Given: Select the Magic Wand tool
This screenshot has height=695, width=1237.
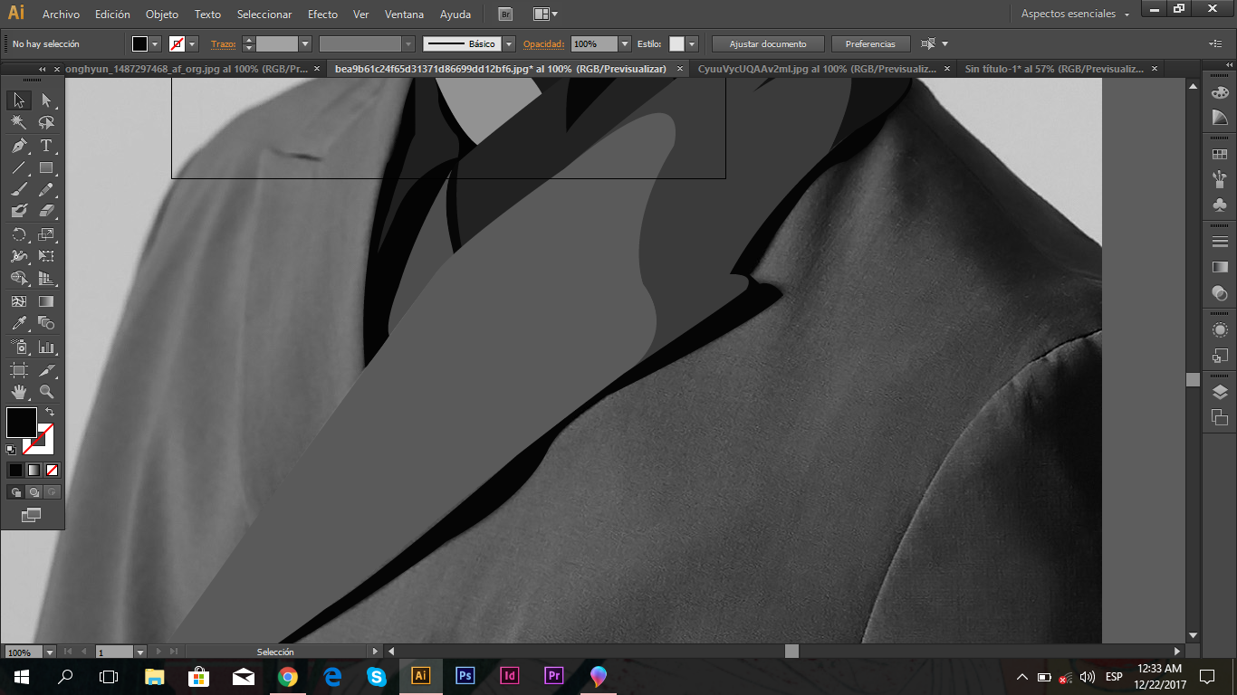Looking at the screenshot, I should (19, 122).
